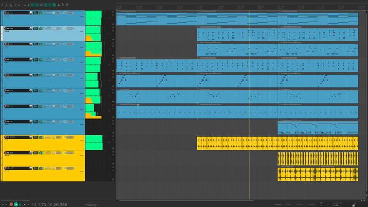The height and width of the screenshot is (207, 368).
Task: Click the green Play transport button
Action: coord(16,205)
